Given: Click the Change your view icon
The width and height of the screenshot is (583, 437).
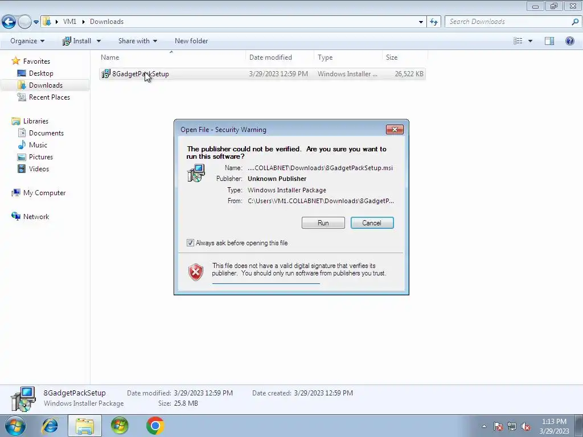Looking at the screenshot, I should click(x=518, y=41).
